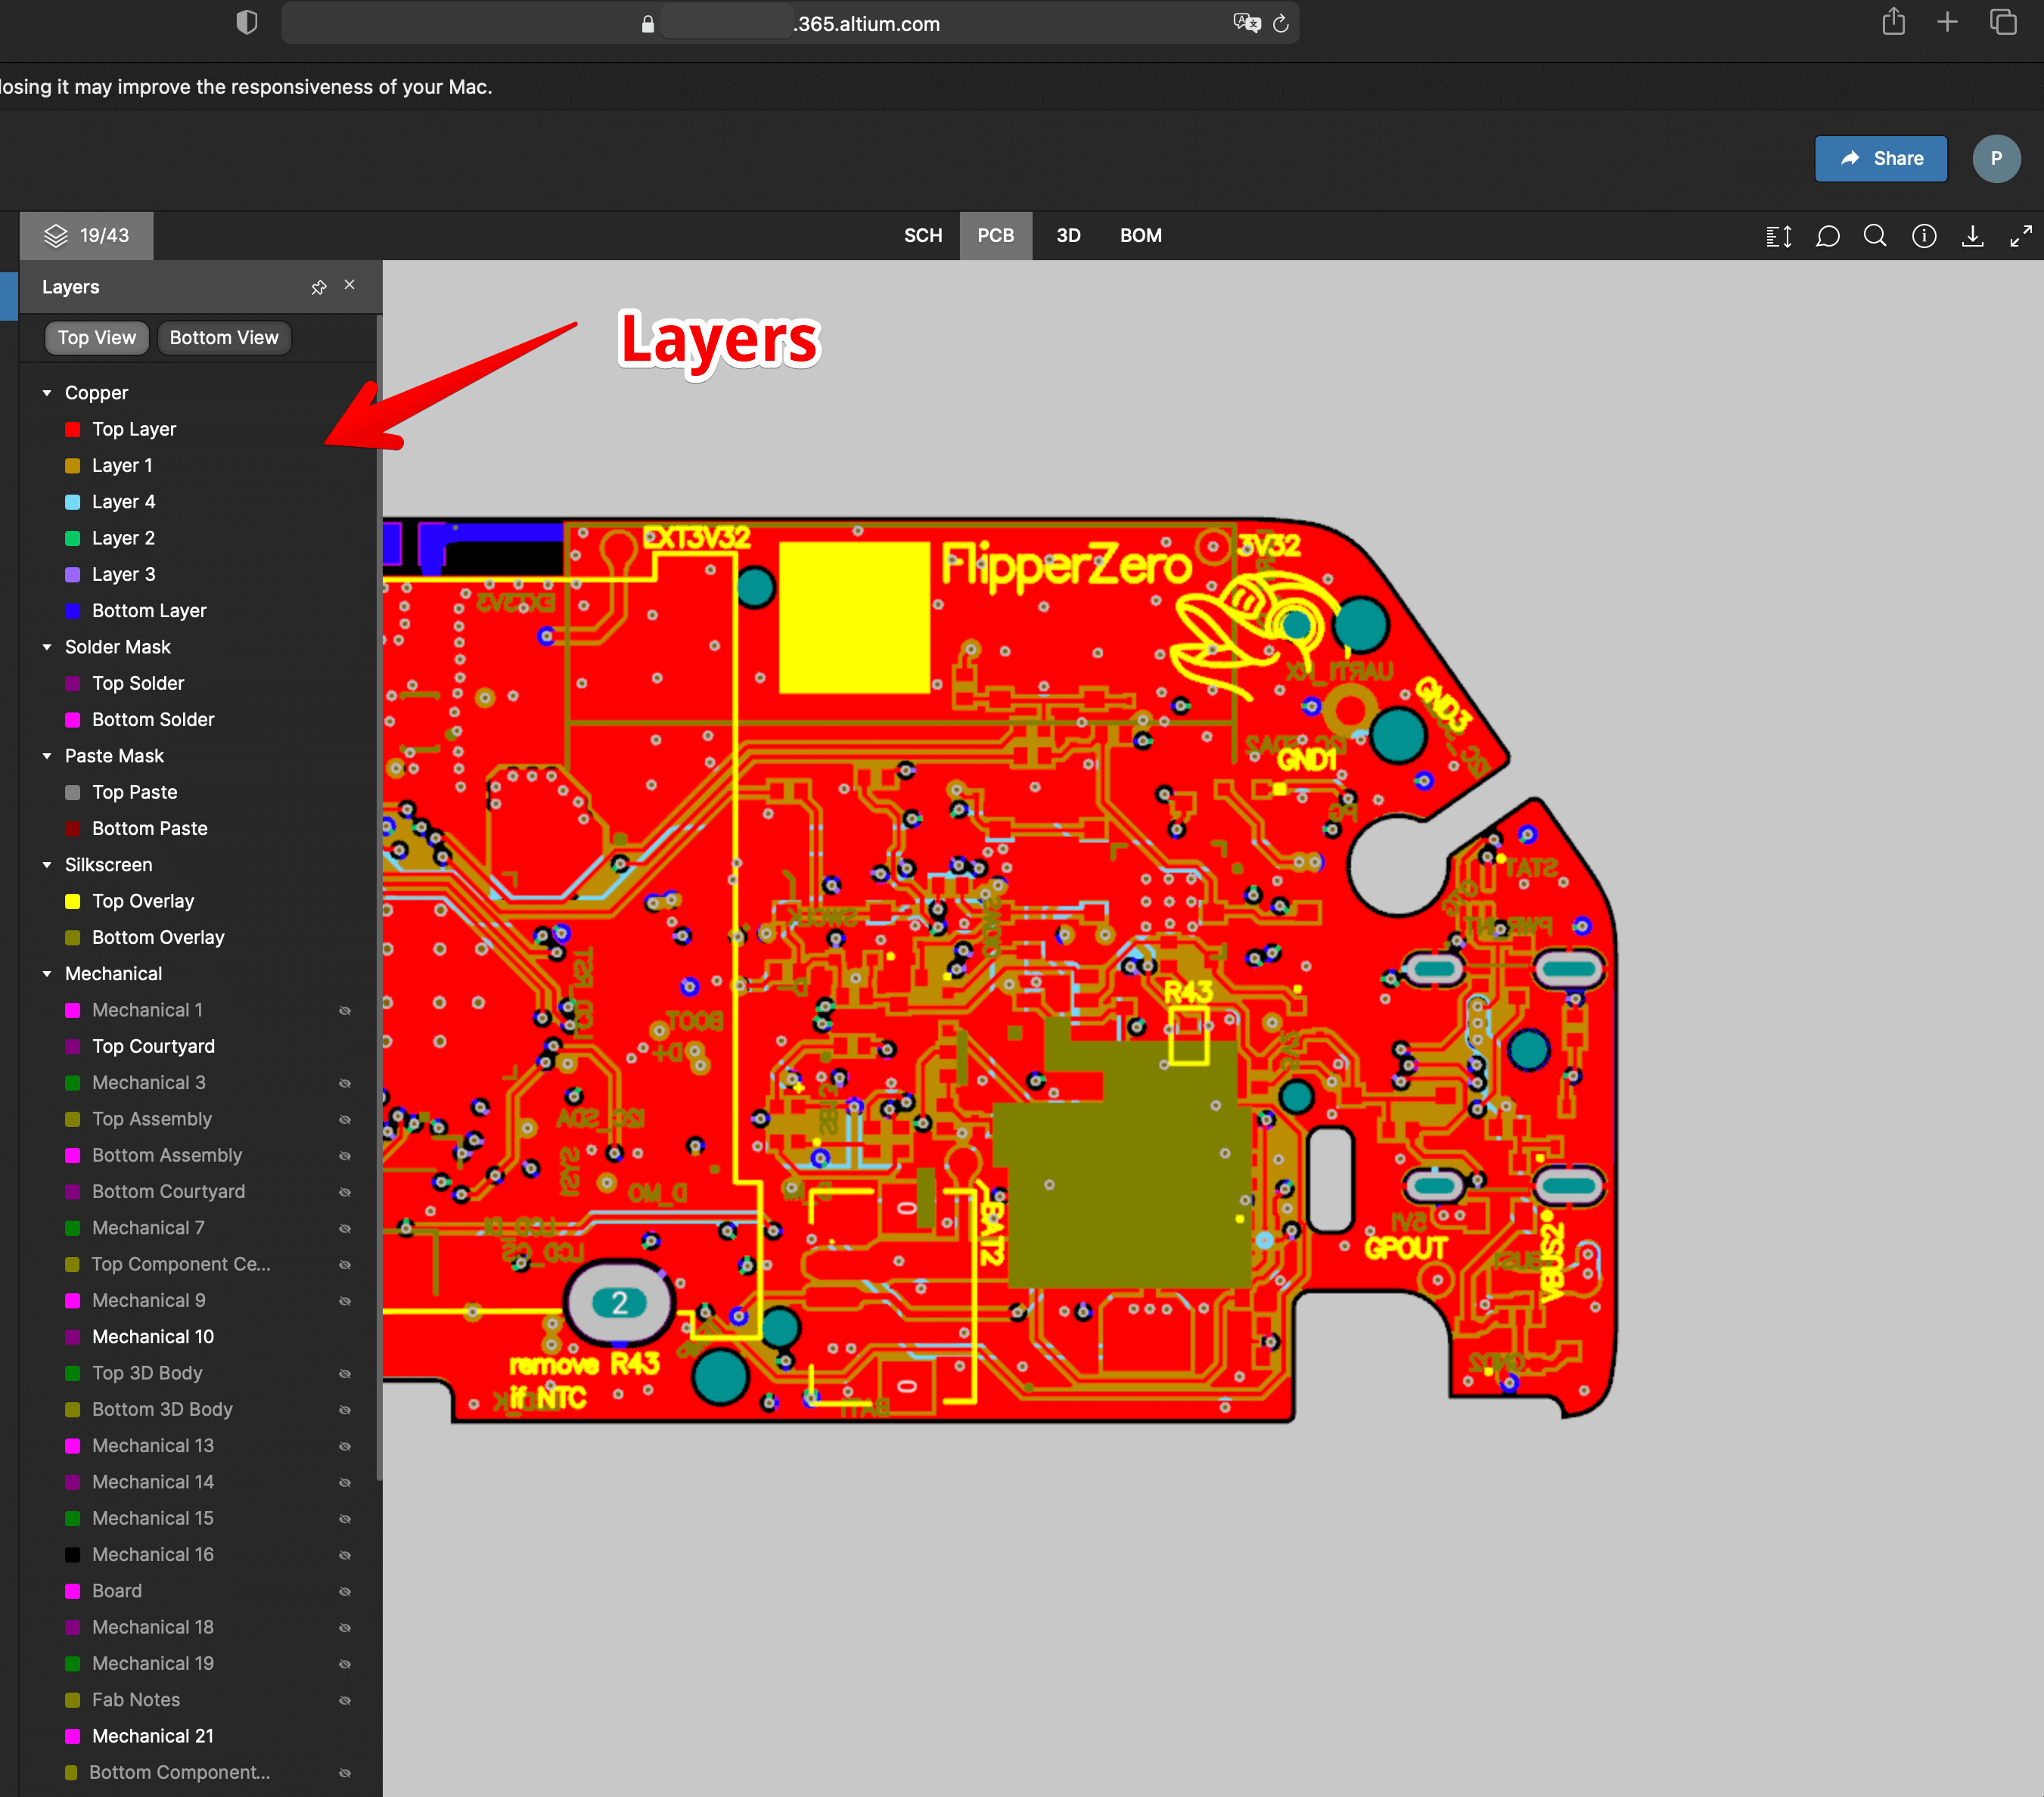
Task: Select the Layer 1 row
Action: (x=198, y=466)
